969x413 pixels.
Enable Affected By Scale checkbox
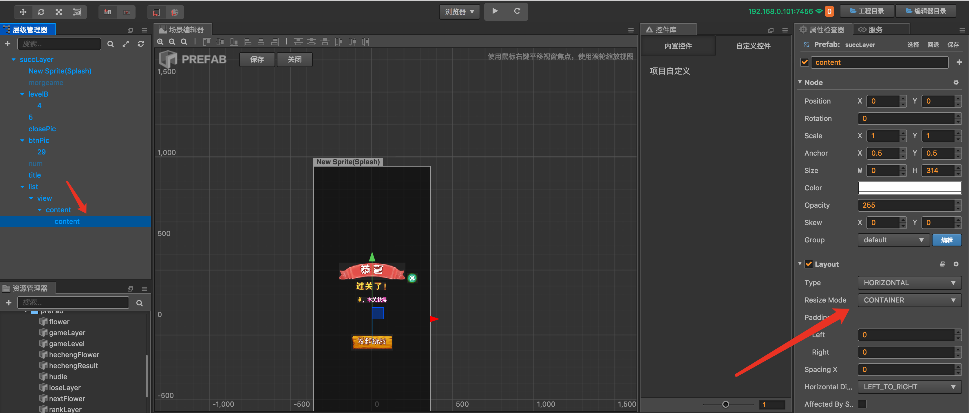click(862, 404)
